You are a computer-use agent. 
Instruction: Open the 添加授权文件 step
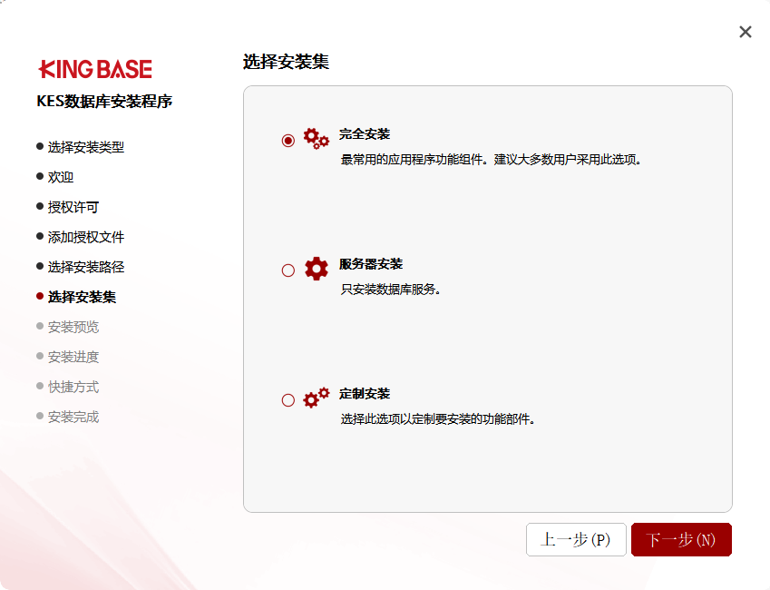[85, 237]
